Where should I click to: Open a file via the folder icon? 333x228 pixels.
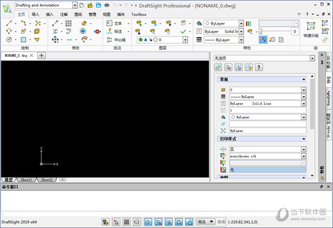point(90,5)
